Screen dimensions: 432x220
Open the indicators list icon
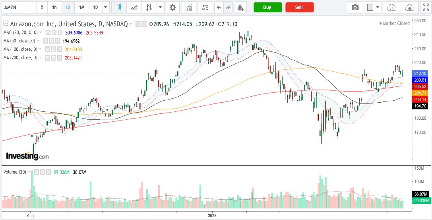[189, 8]
